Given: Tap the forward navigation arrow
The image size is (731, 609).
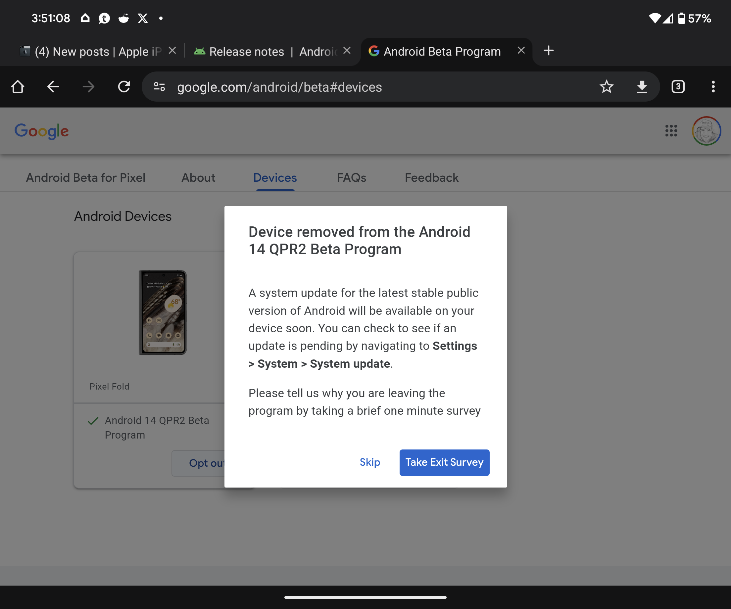Looking at the screenshot, I should coord(88,87).
